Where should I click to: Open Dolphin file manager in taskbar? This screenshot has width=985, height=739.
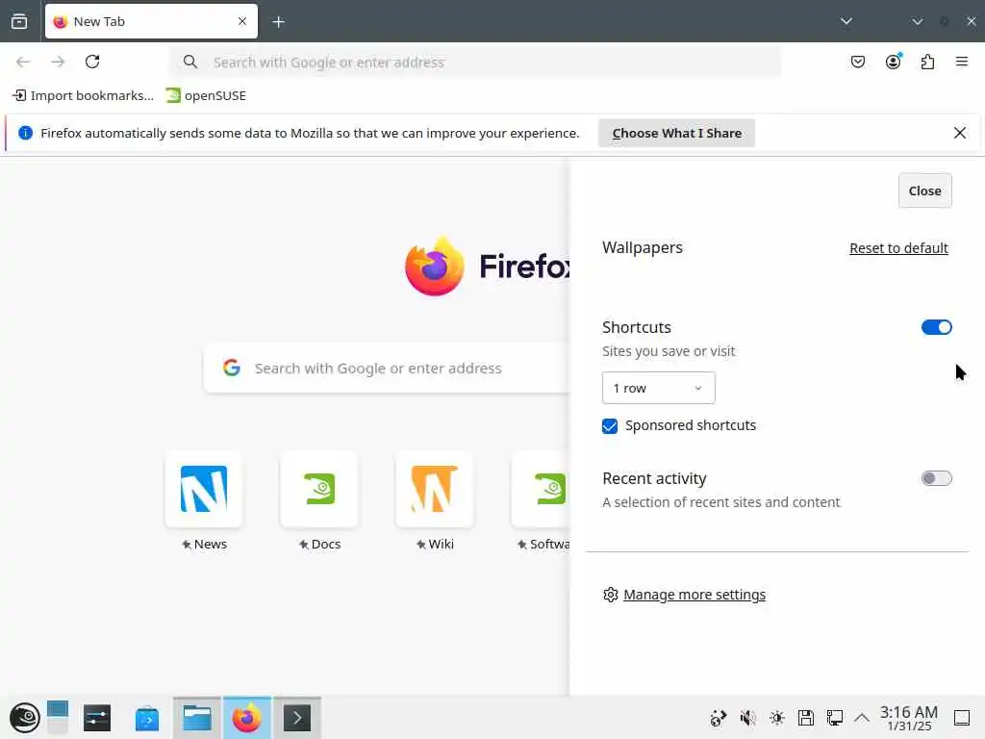(196, 718)
